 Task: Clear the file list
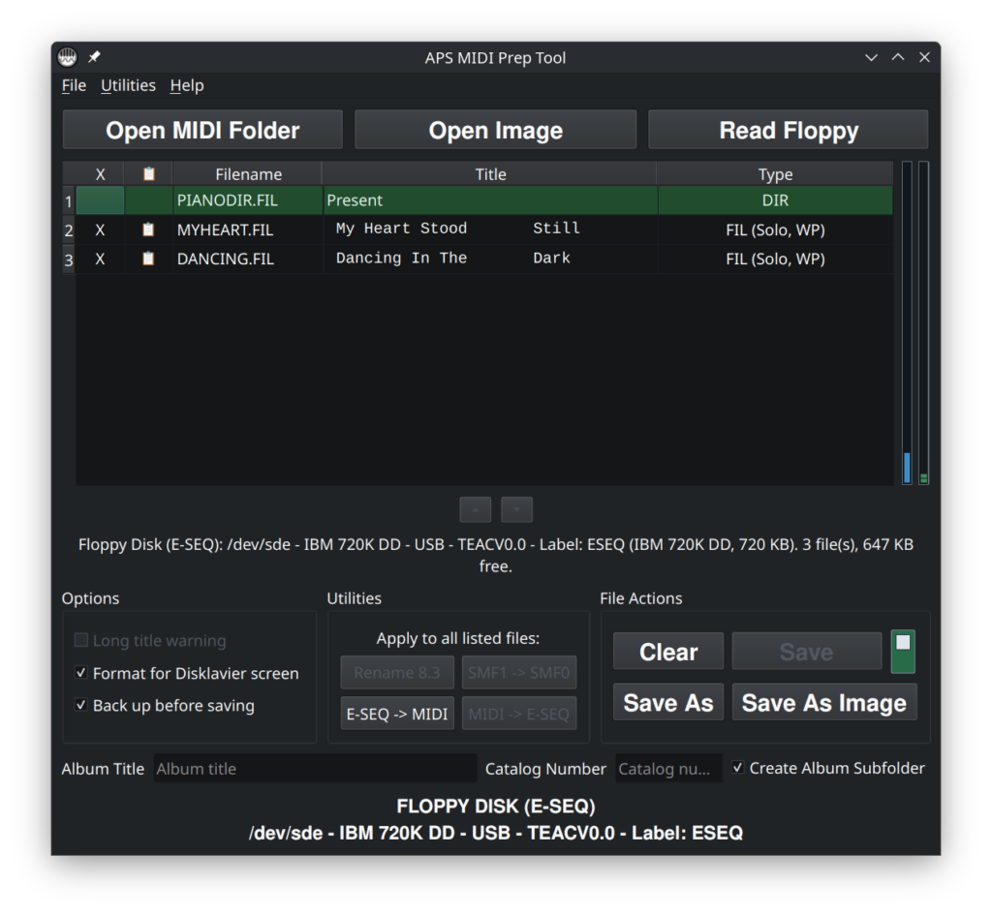pos(668,651)
